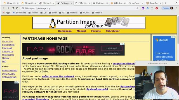Open the NETWORKING guide link
The width and height of the screenshot is (179, 100).
[x=9, y=77]
